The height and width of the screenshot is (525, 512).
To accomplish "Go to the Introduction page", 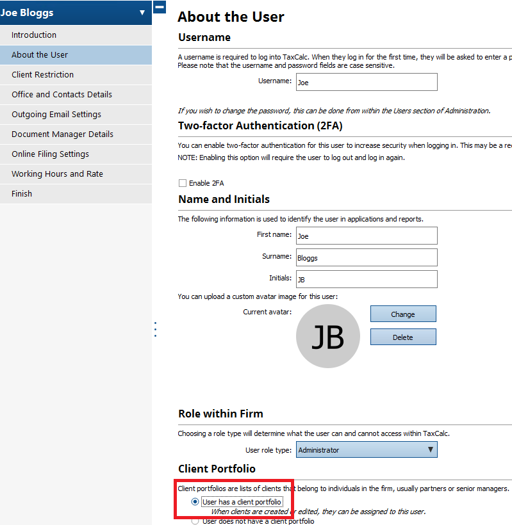I will tap(34, 35).
